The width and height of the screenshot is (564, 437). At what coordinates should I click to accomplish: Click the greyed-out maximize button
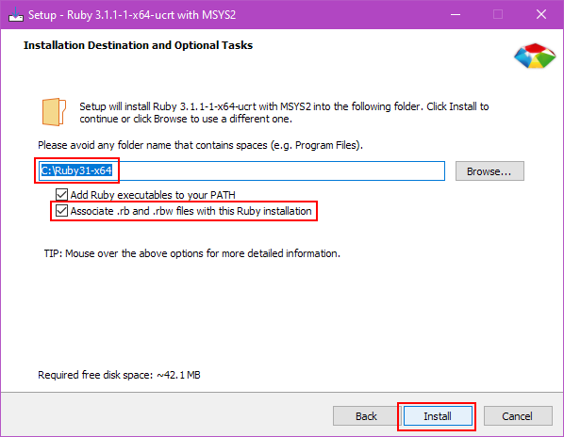[498, 15]
